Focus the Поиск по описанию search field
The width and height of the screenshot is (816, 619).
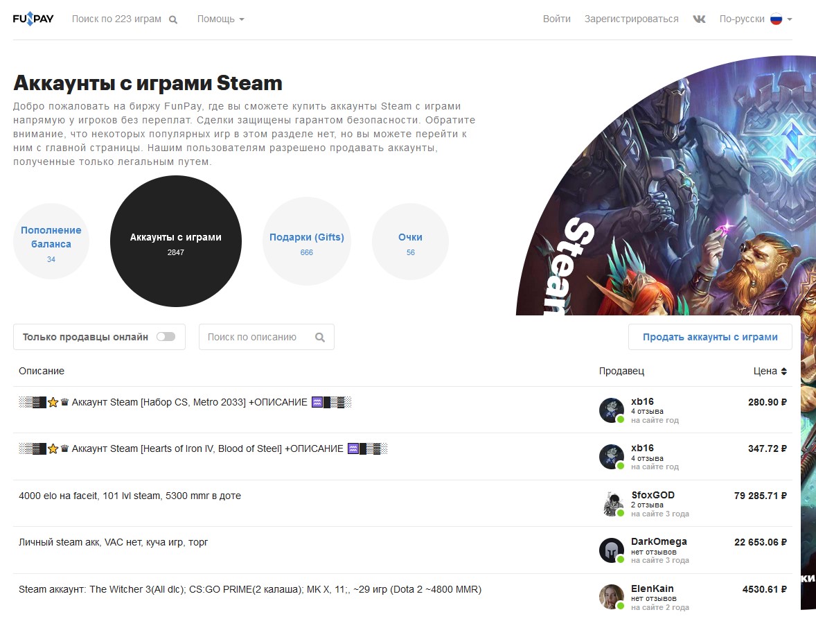267,337
